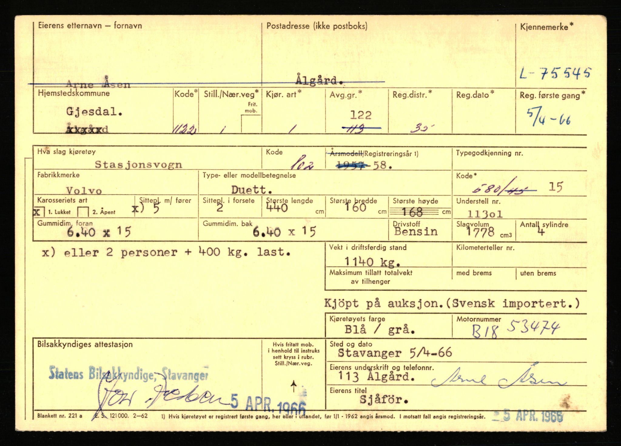Click the type-approval code '15'
The image size is (621, 446).
click(x=556, y=187)
